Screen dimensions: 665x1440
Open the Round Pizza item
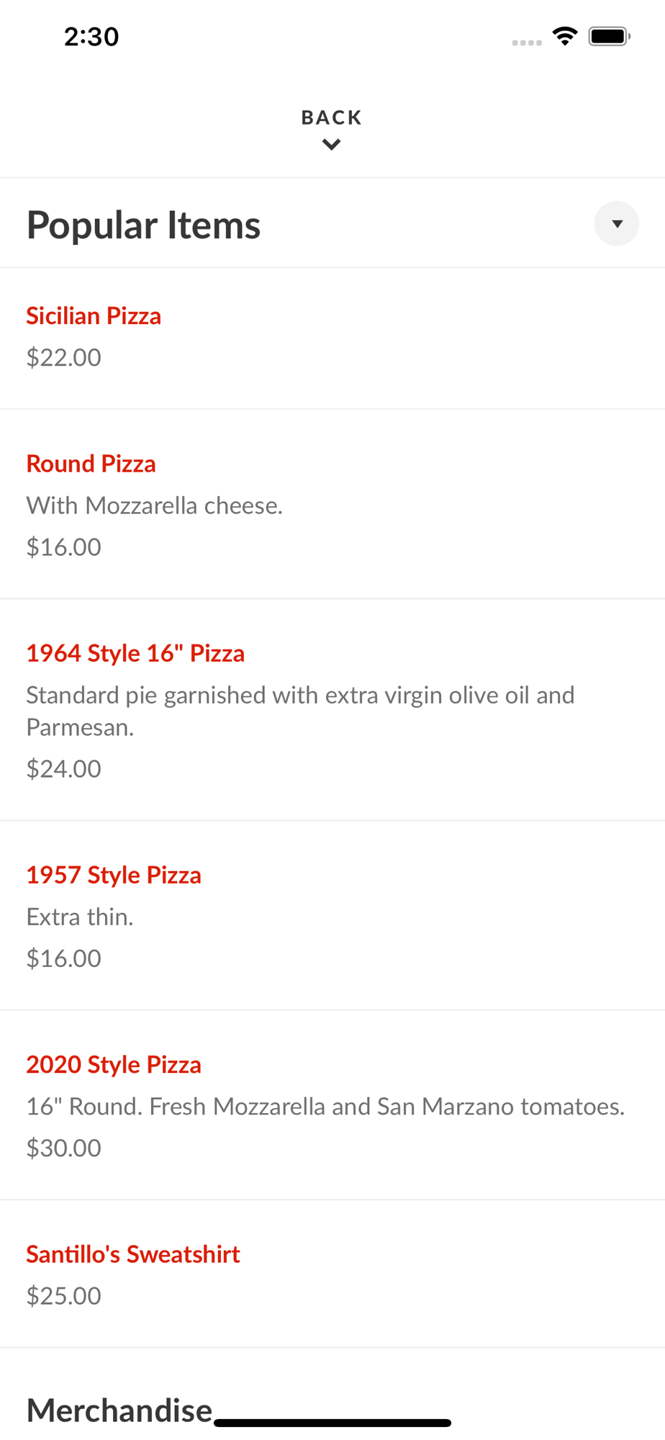pos(91,464)
